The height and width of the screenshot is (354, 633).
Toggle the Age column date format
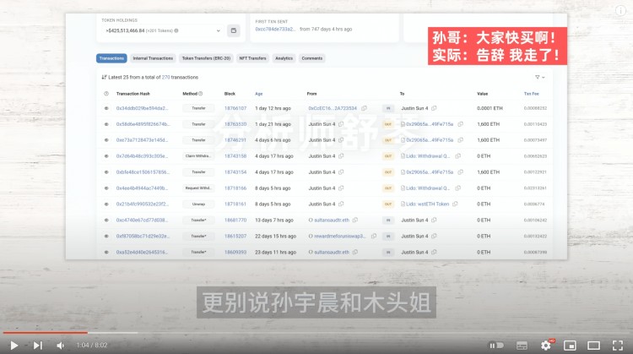coord(258,93)
